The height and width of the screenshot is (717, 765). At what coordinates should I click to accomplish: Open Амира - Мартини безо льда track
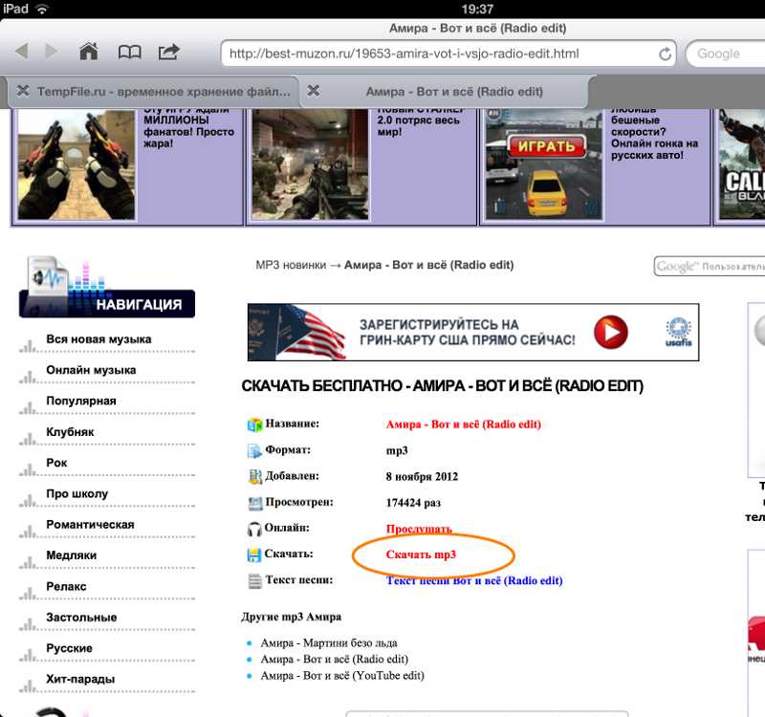(329, 643)
